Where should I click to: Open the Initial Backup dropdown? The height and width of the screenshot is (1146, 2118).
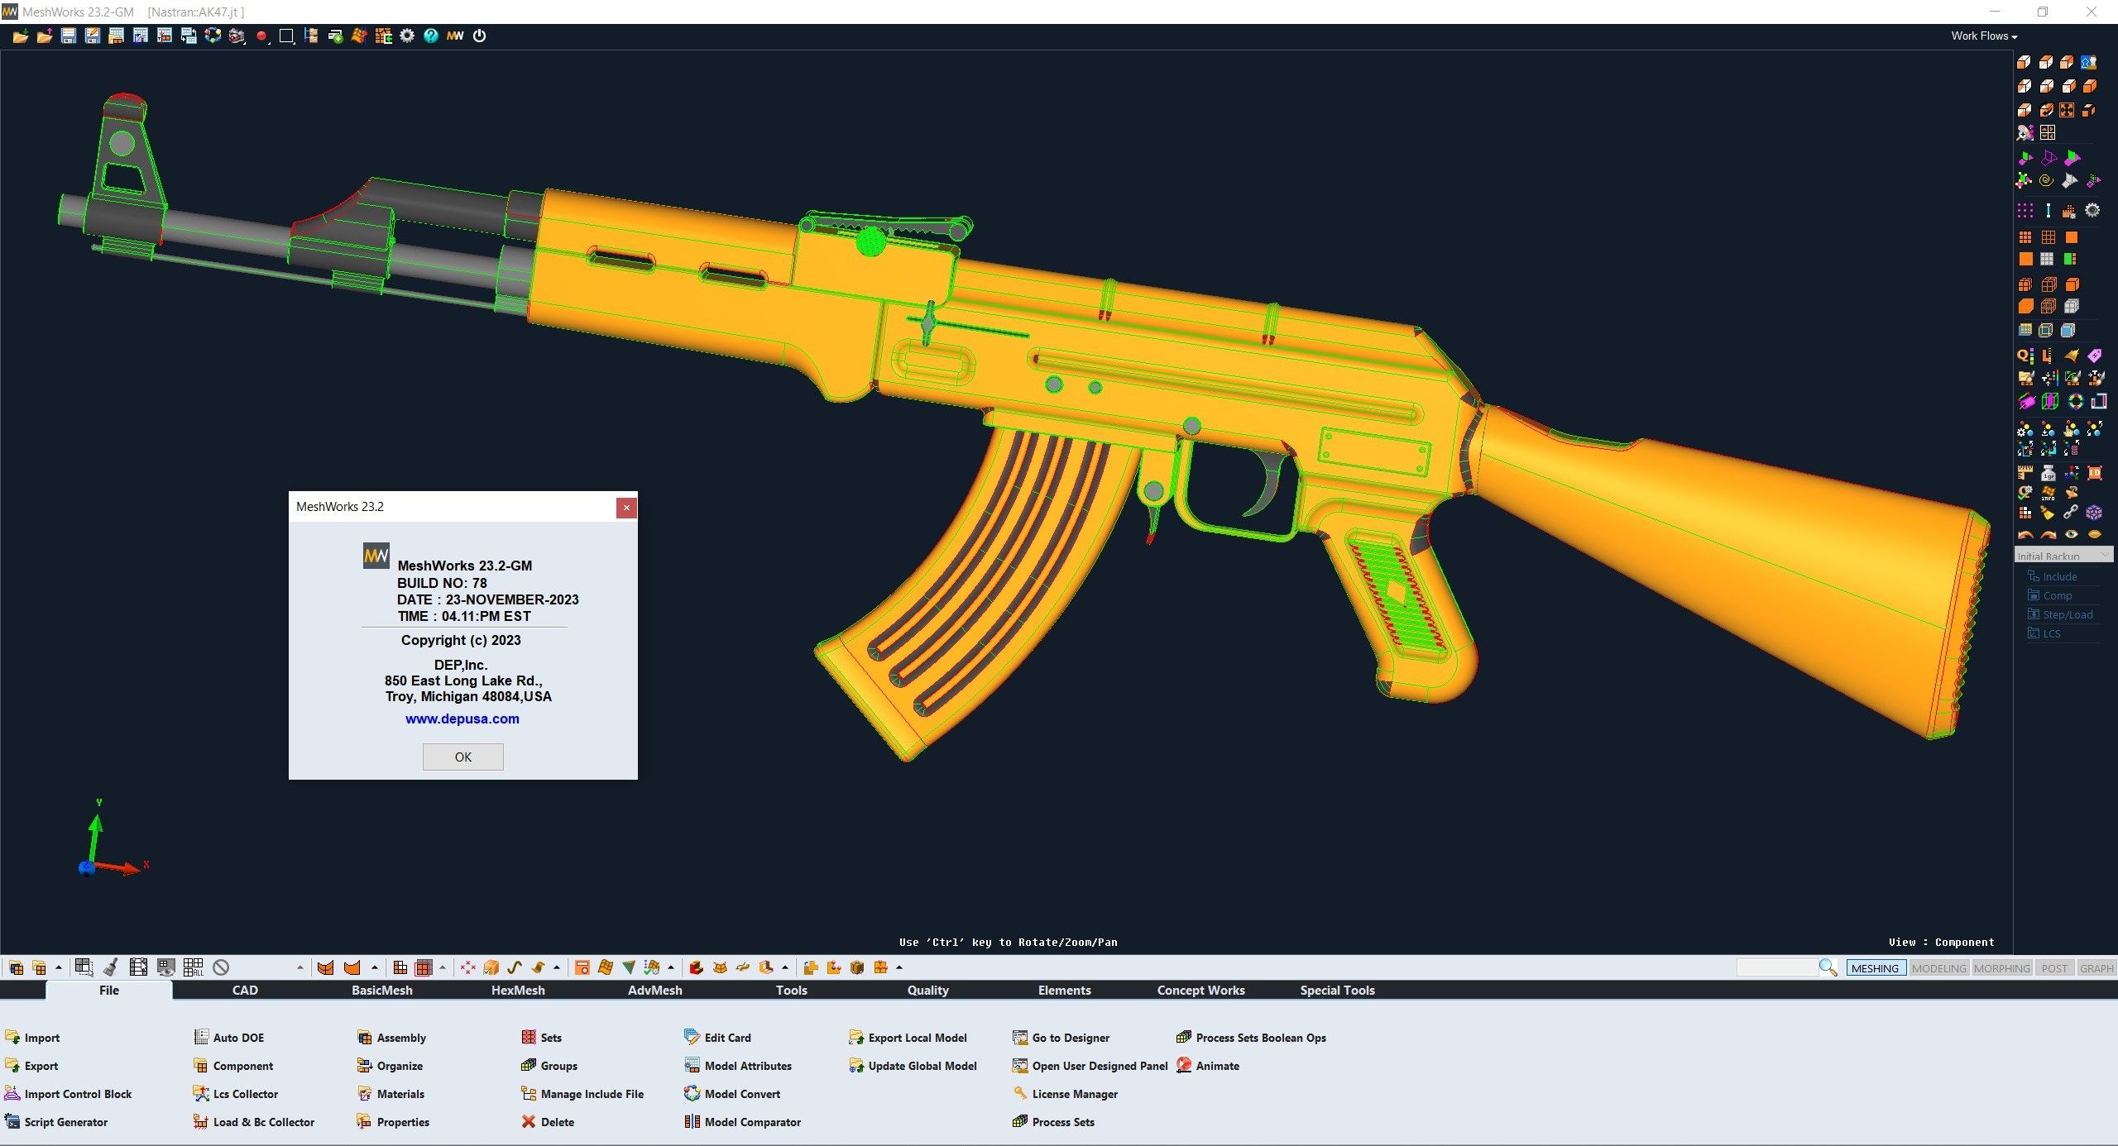click(2063, 556)
